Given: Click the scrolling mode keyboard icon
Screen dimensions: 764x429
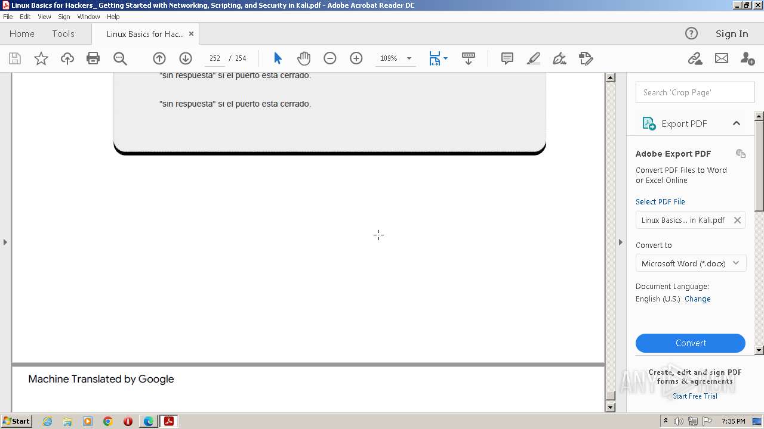Looking at the screenshot, I should pyautogui.click(x=469, y=58).
